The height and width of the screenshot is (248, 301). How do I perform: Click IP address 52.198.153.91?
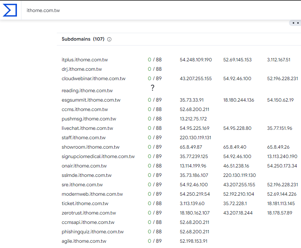coord(193,241)
